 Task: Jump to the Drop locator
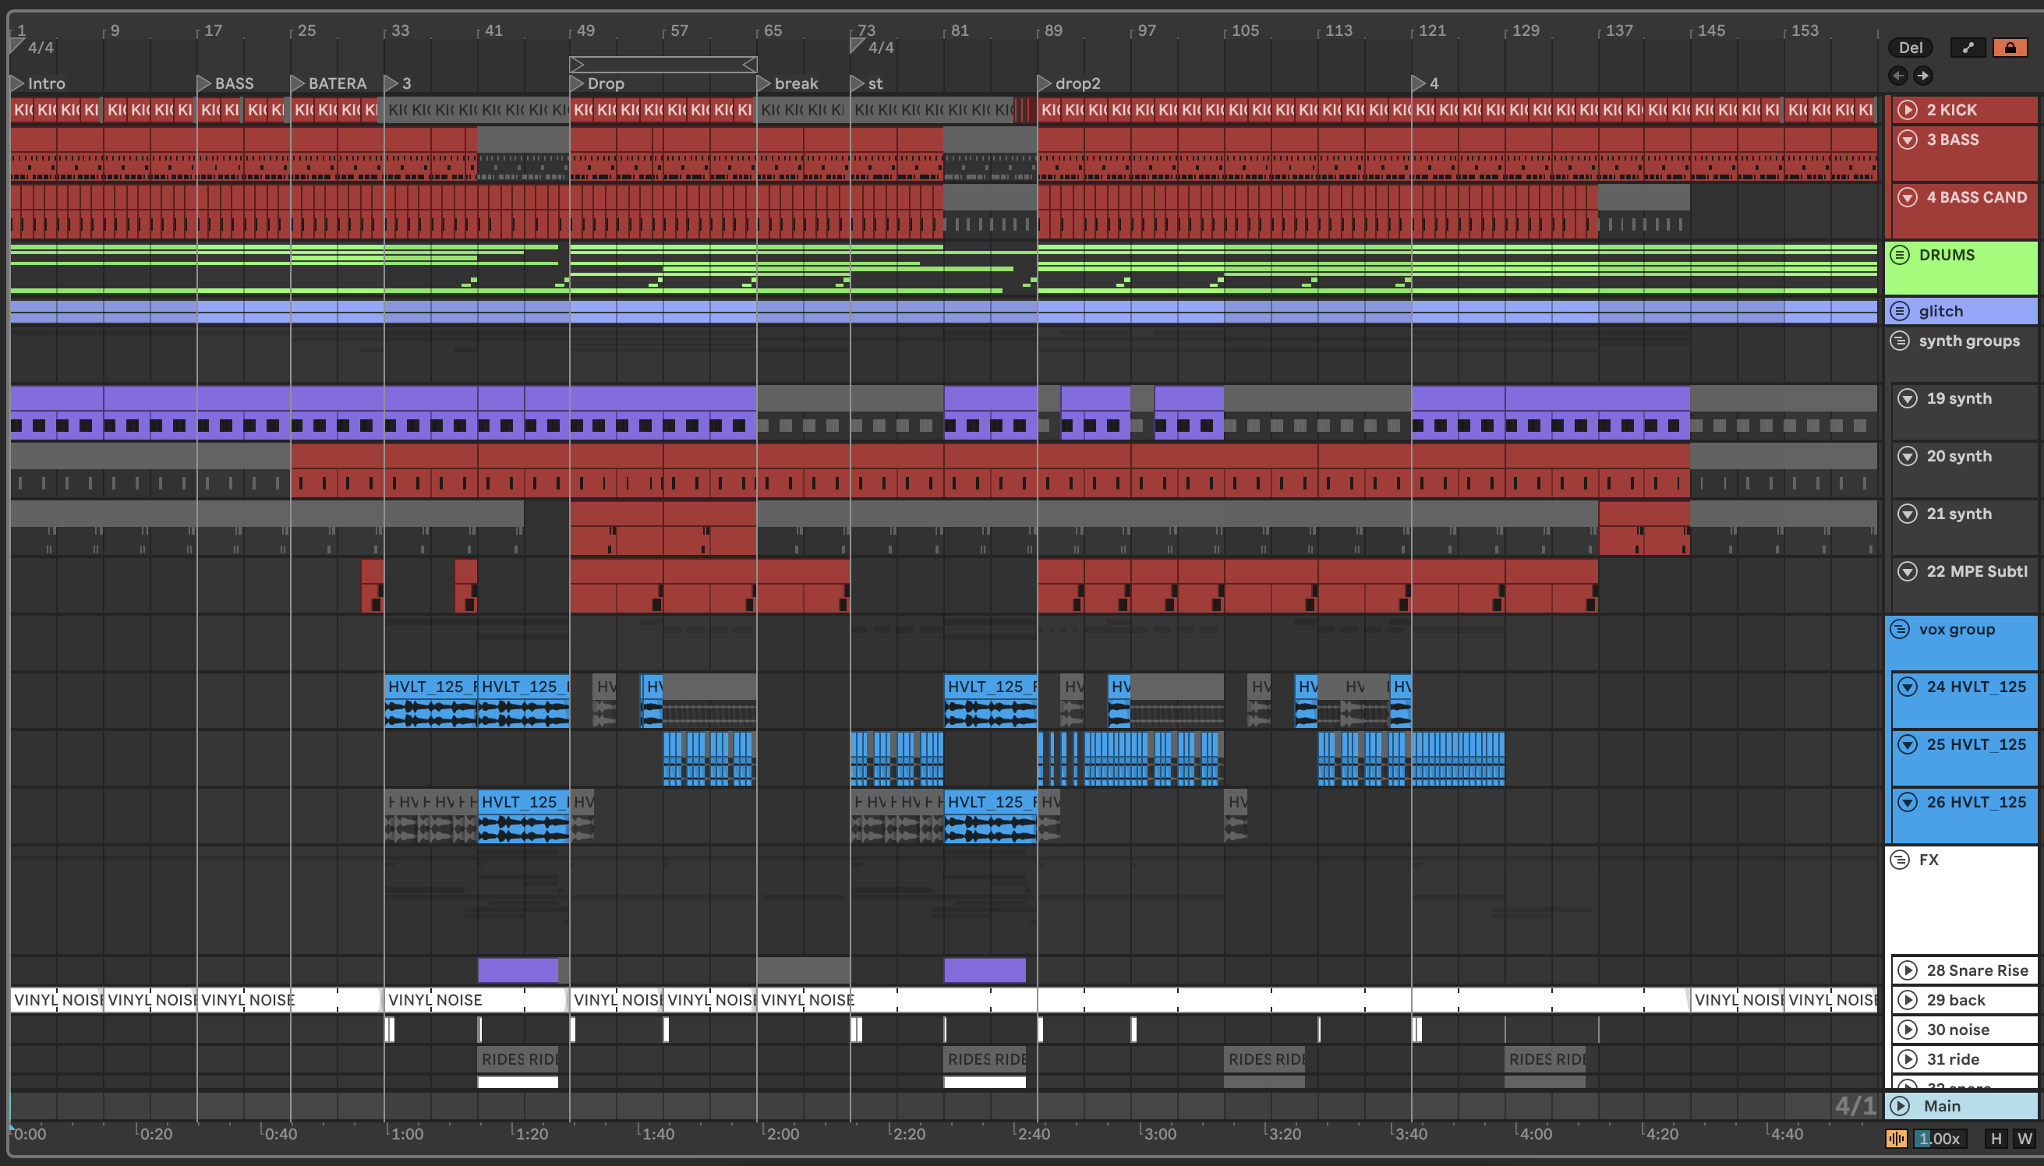(577, 83)
